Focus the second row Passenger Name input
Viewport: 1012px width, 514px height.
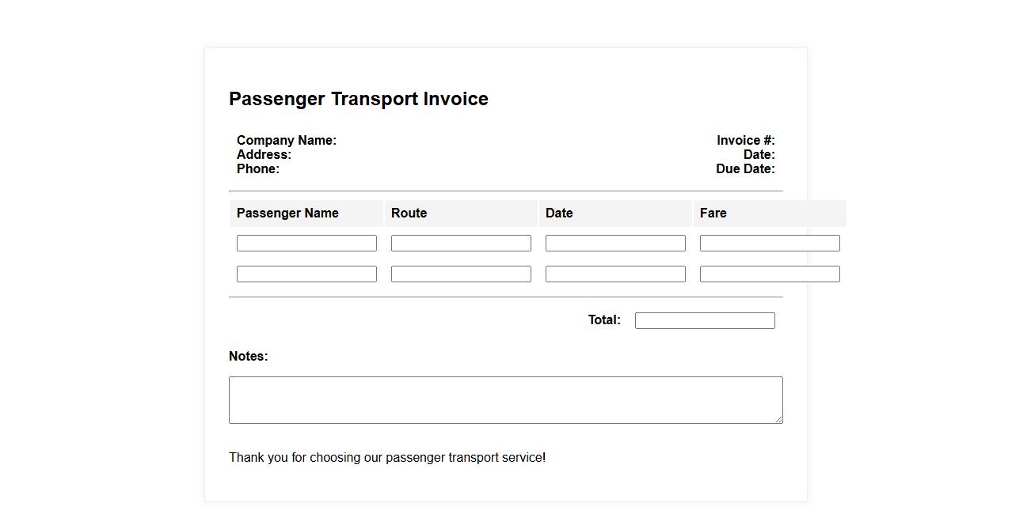tap(306, 274)
